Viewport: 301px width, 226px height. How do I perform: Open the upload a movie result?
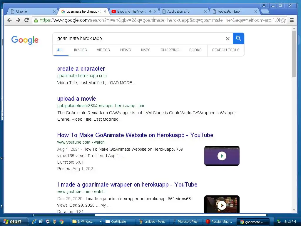(77, 99)
